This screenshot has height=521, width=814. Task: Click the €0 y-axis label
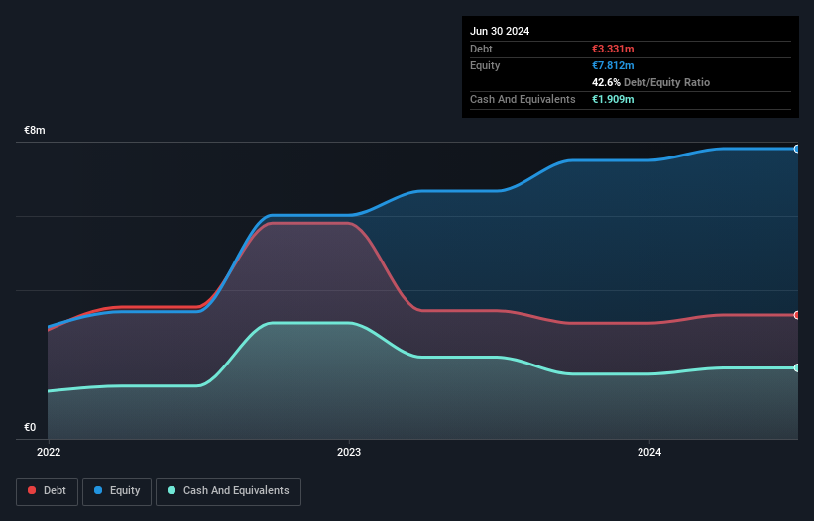click(x=30, y=427)
